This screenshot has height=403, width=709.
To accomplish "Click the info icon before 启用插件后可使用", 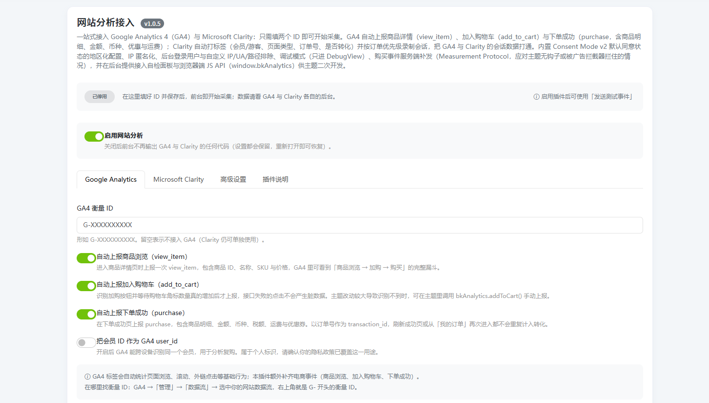I will [536, 97].
